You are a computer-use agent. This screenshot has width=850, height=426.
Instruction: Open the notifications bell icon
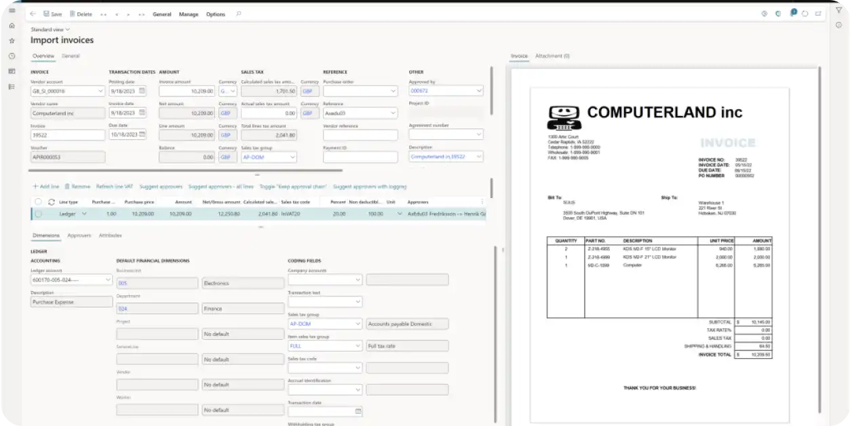pos(793,13)
